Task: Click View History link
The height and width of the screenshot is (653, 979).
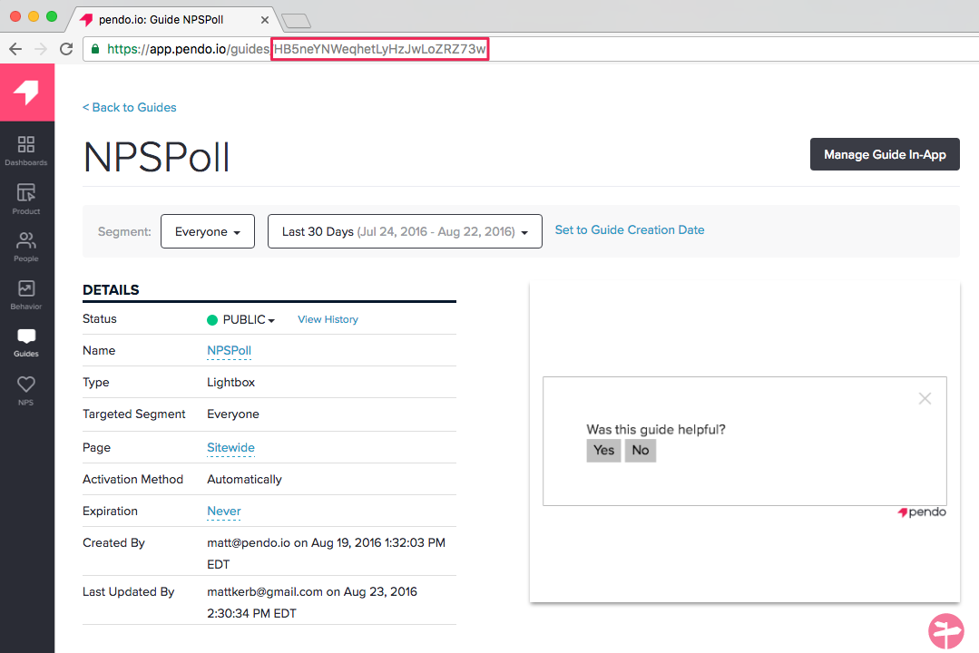Action: point(328,319)
